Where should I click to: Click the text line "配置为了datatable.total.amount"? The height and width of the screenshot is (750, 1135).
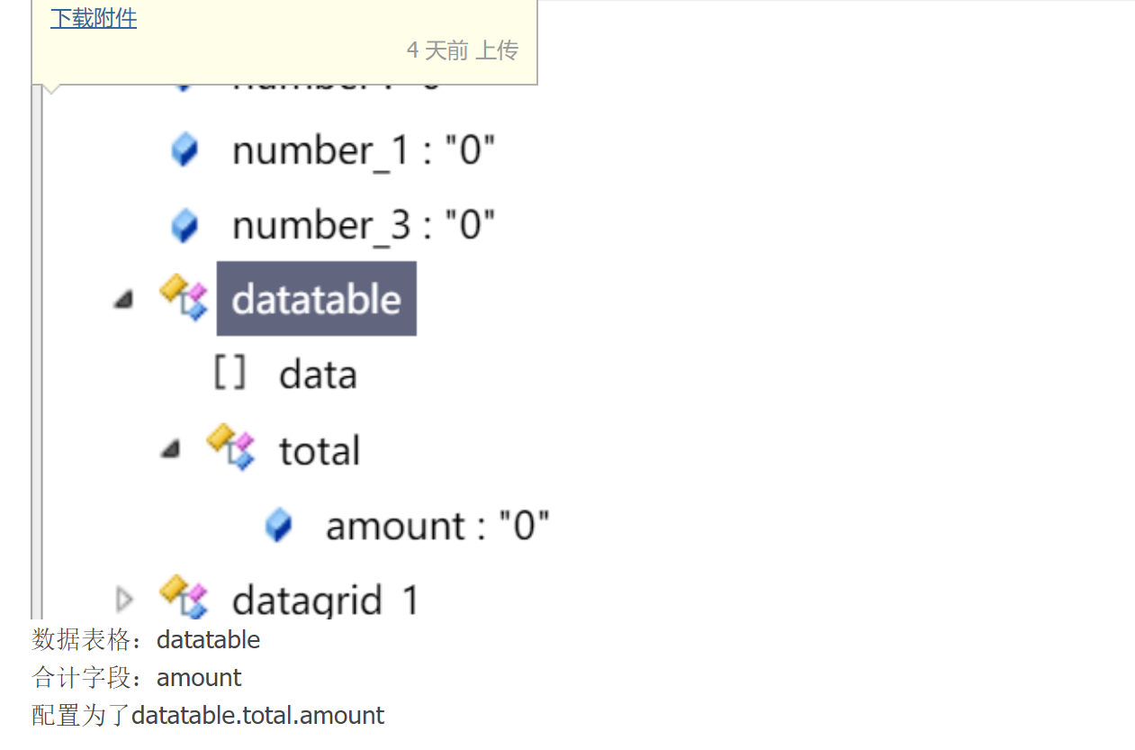(x=208, y=716)
